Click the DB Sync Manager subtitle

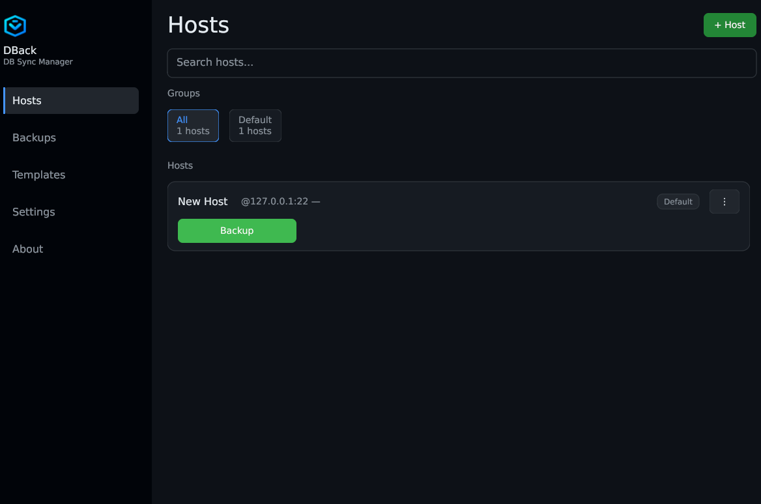(x=38, y=62)
